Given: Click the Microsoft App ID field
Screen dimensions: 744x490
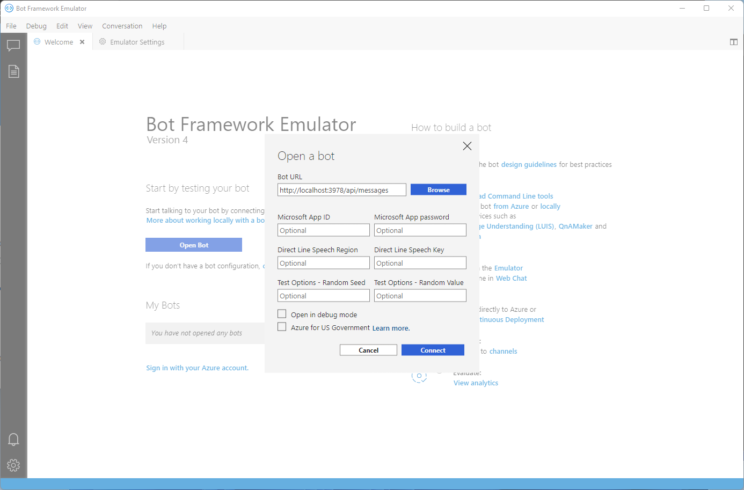Looking at the screenshot, I should (324, 230).
